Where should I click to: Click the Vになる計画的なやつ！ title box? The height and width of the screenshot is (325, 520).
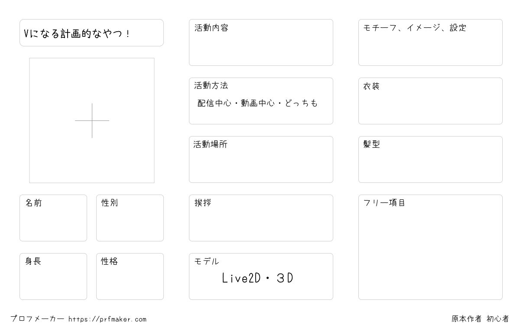[91, 32]
